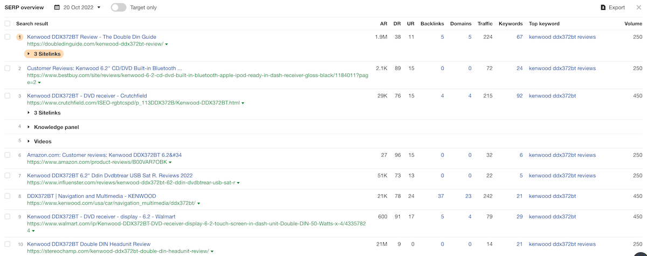Open the 23 domains count for kenwood.com
The width and height of the screenshot is (647, 256).
click(x=468, y=196)
